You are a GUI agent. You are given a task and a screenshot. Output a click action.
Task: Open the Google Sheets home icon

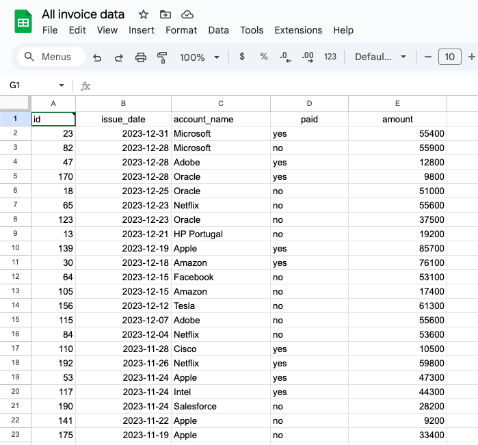point(23,21)
